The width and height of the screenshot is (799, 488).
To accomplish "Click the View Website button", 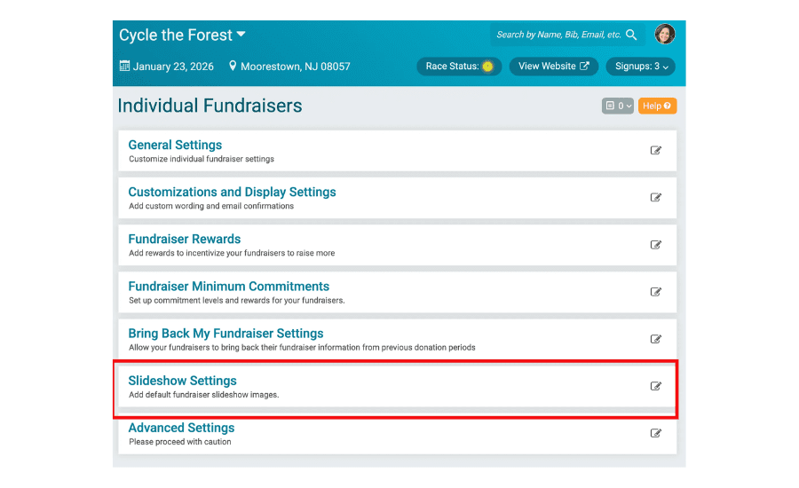I will [553, 67].
